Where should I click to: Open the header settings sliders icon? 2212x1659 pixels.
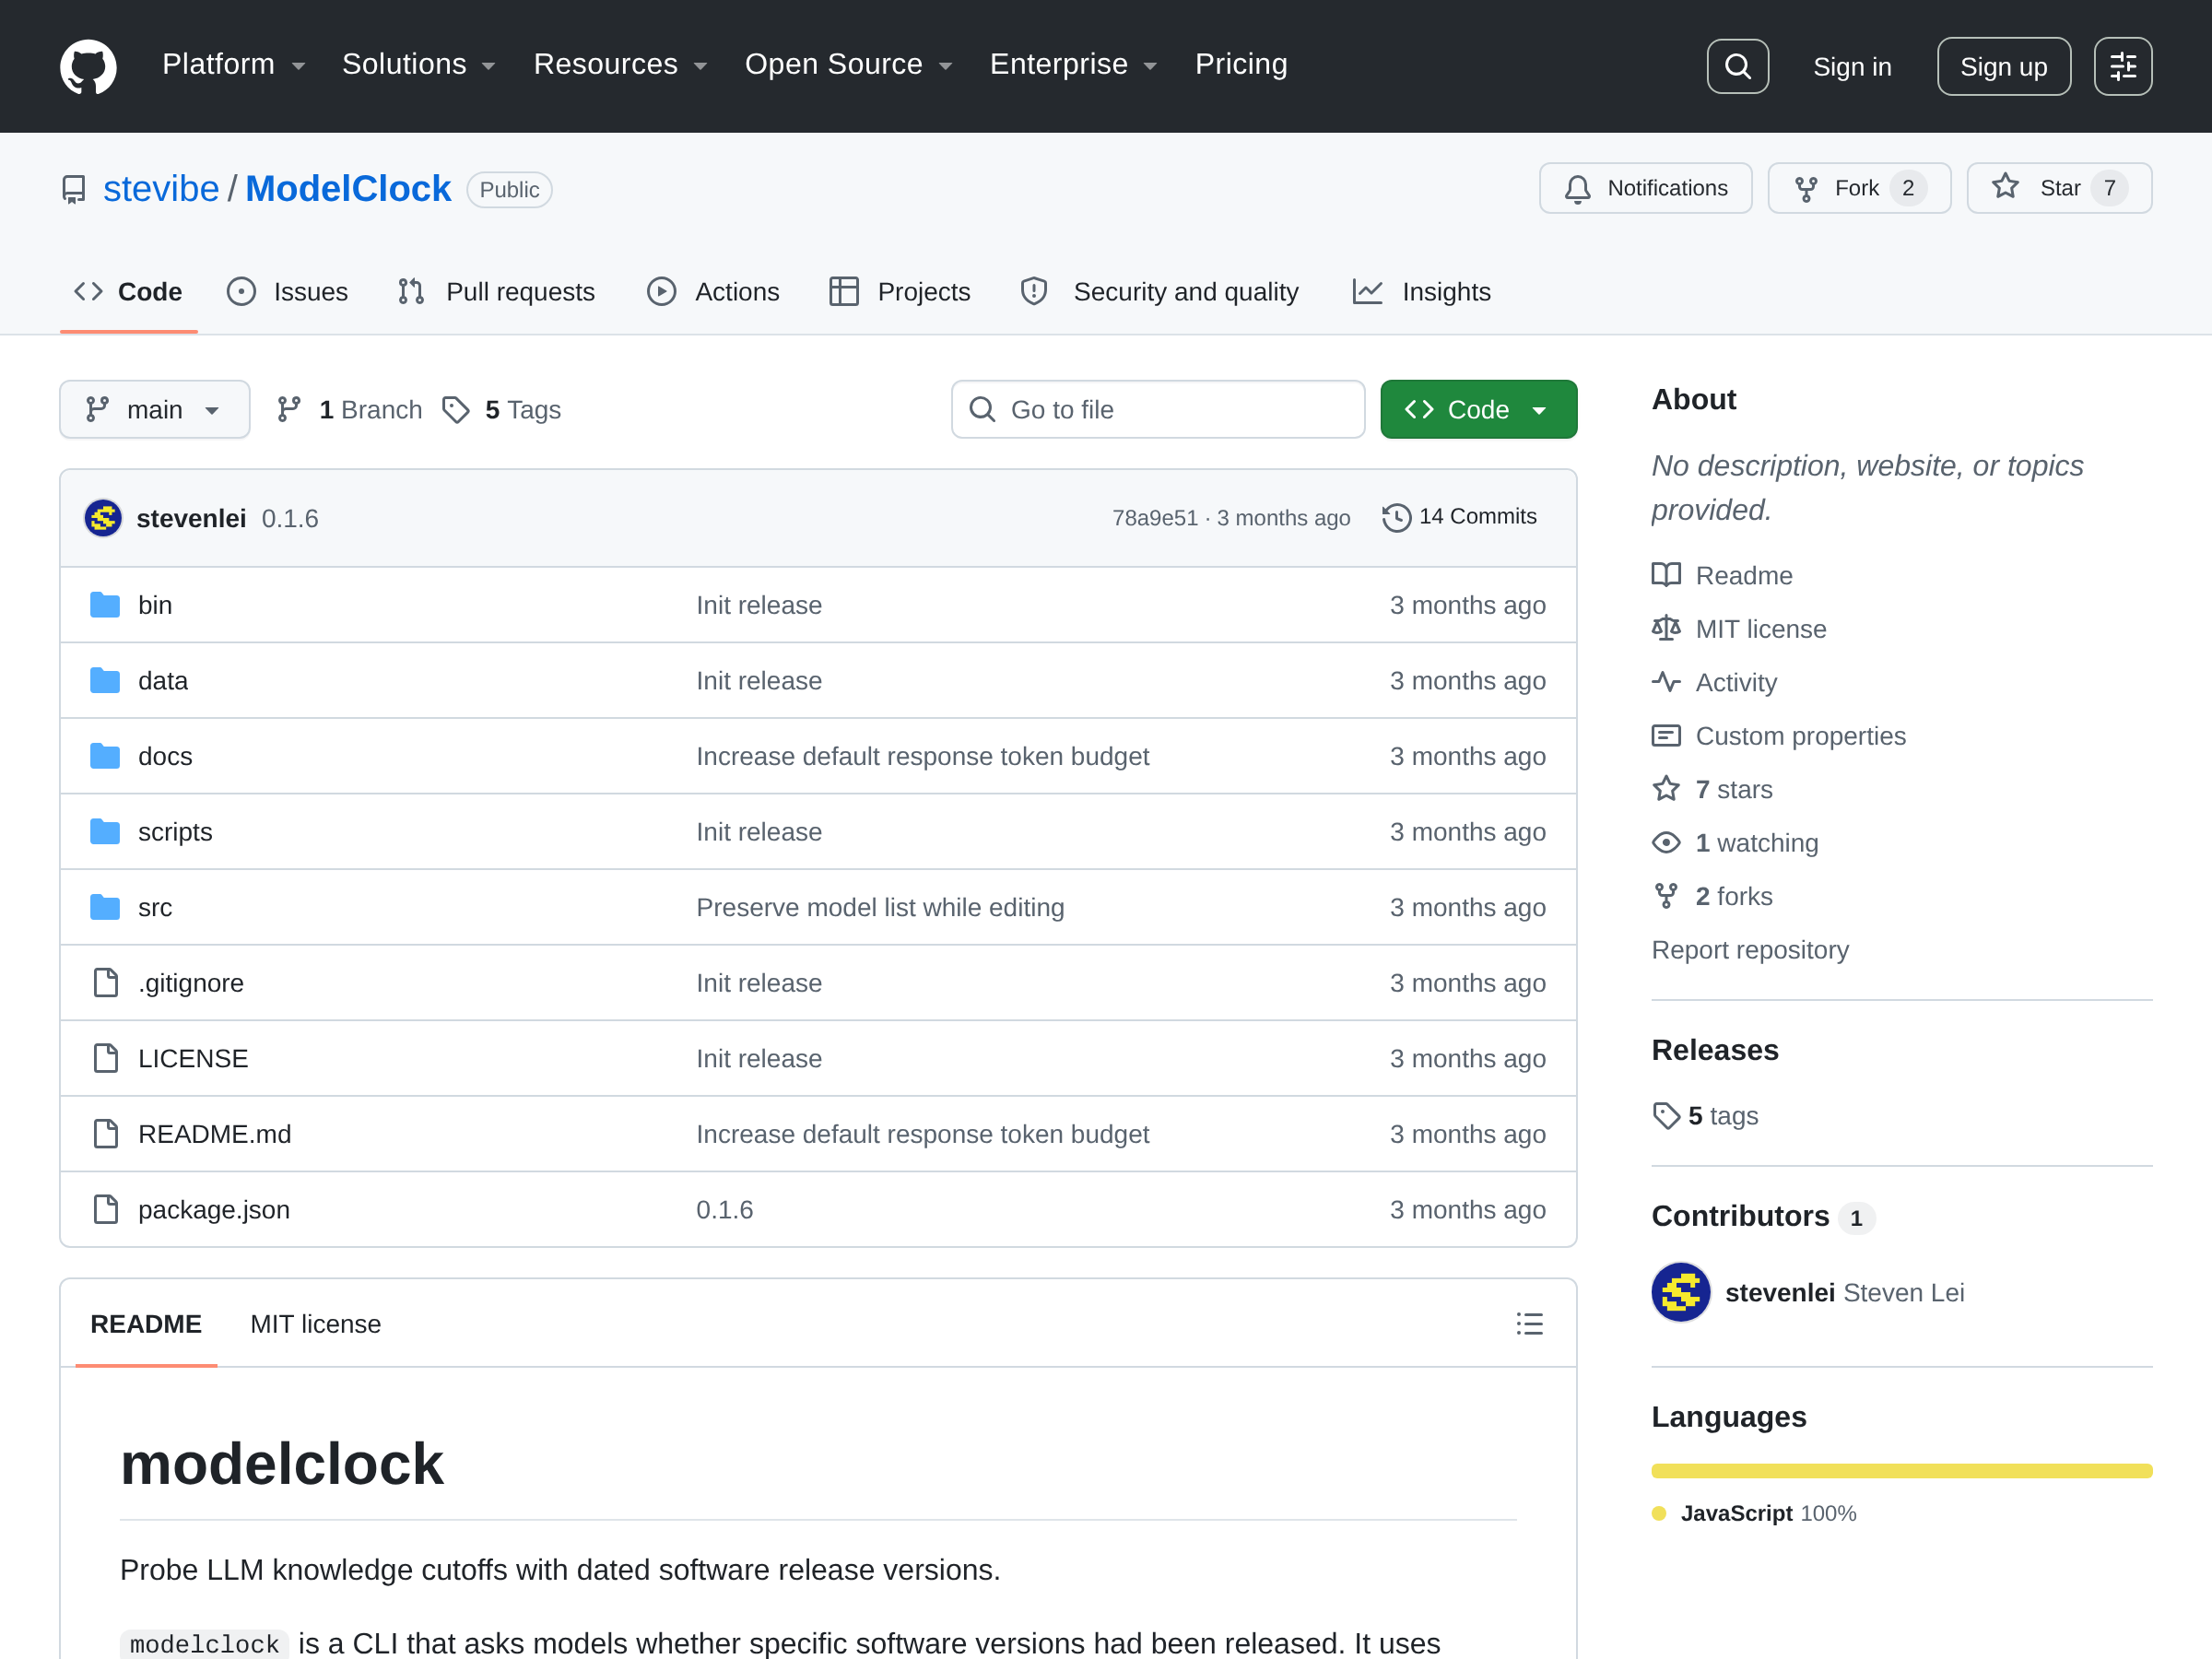[x=2122, y=66]
